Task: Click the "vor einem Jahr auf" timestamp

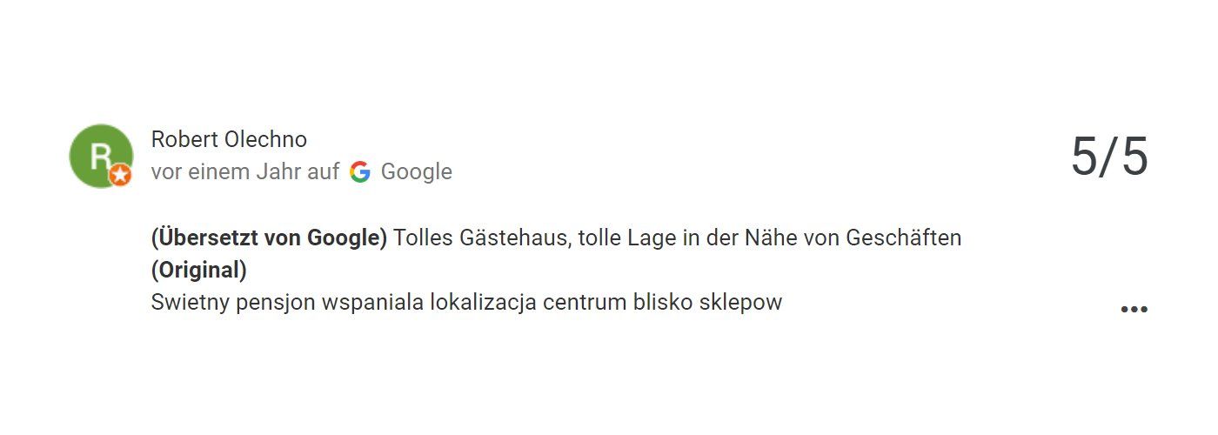Action: coord(244,171)
